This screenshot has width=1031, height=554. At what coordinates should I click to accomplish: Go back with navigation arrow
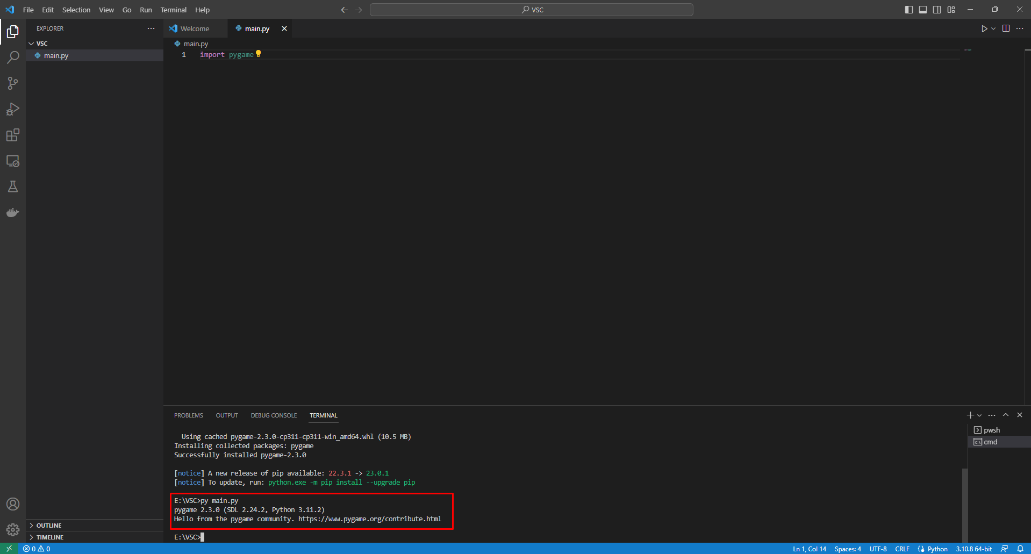pos(345,10)
